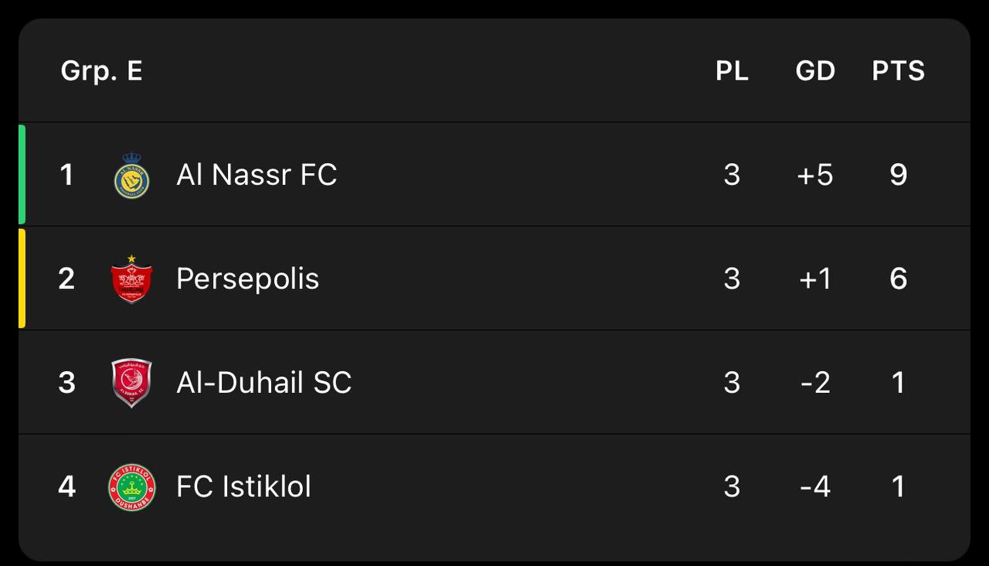Image resolution: width=989 pixels, height=566 pixels.
Task: Select the Al-Duhail SC team name
Action: point(263,382)
